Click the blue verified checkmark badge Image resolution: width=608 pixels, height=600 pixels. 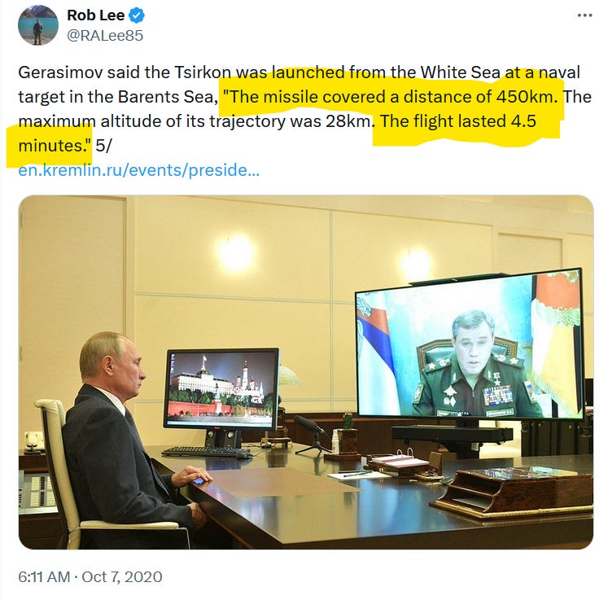pyautogui.click(x=137, y=15)
